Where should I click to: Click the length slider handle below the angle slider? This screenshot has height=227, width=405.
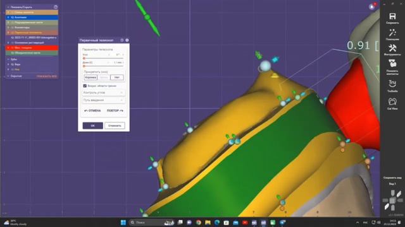click(84, 66)
